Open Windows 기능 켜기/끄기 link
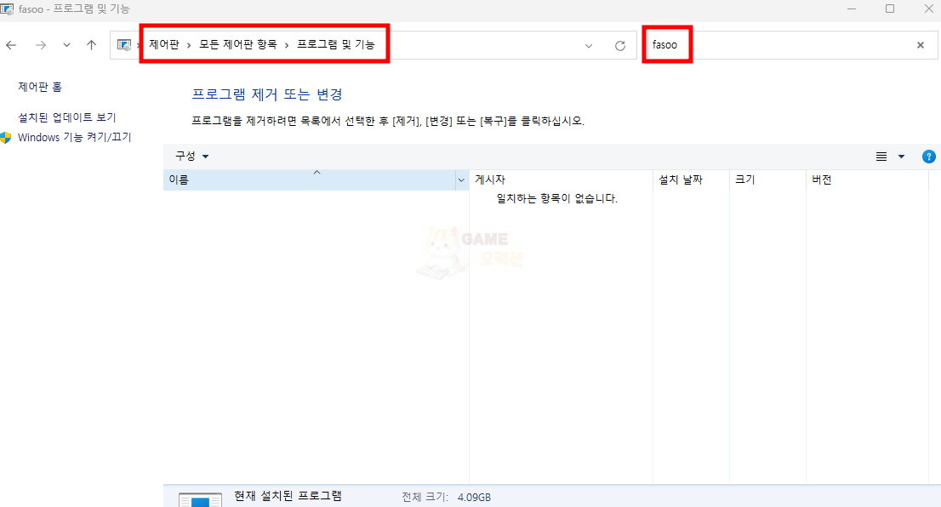The image size is (941, 507). coord(74,138)
